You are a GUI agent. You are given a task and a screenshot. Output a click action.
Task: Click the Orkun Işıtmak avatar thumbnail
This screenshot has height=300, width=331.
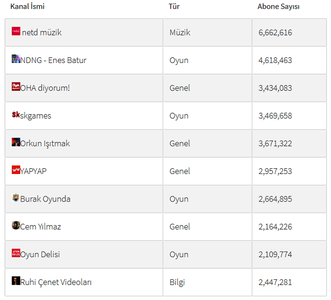click(x=16, y=142)
